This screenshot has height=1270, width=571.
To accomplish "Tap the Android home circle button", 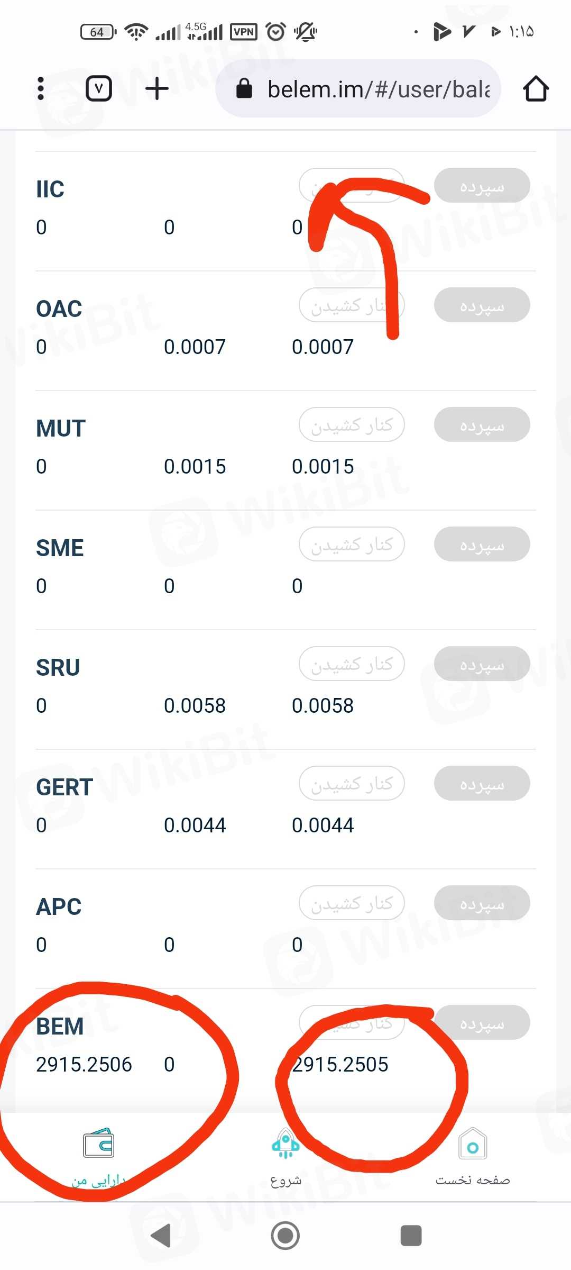I will coord(285,1236).
